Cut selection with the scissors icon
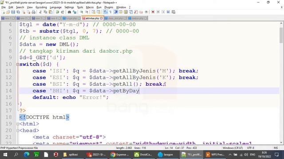Viewport: 284px width, 159px height. point(40,12)
